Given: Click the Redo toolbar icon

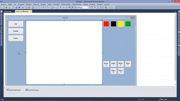Looking at the screenshot, I should tap(48, 8).
